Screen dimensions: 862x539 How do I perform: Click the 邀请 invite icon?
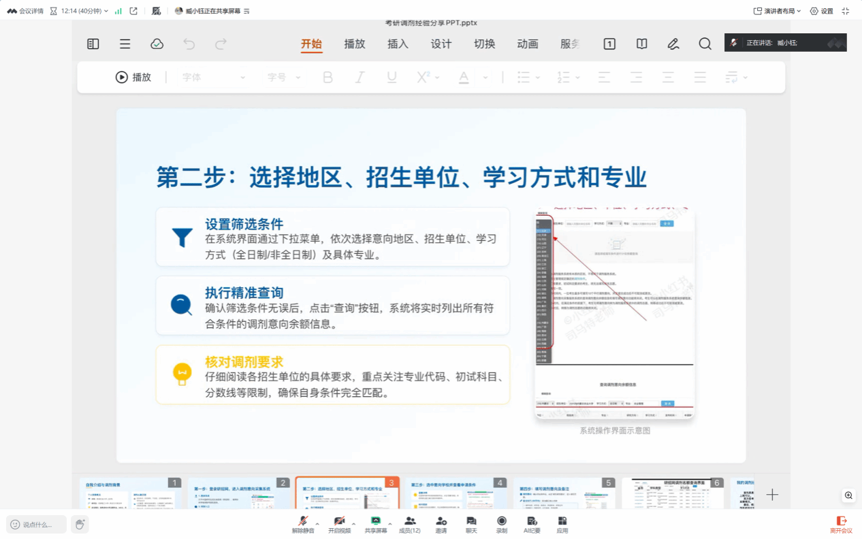click(x=441, y=523)
